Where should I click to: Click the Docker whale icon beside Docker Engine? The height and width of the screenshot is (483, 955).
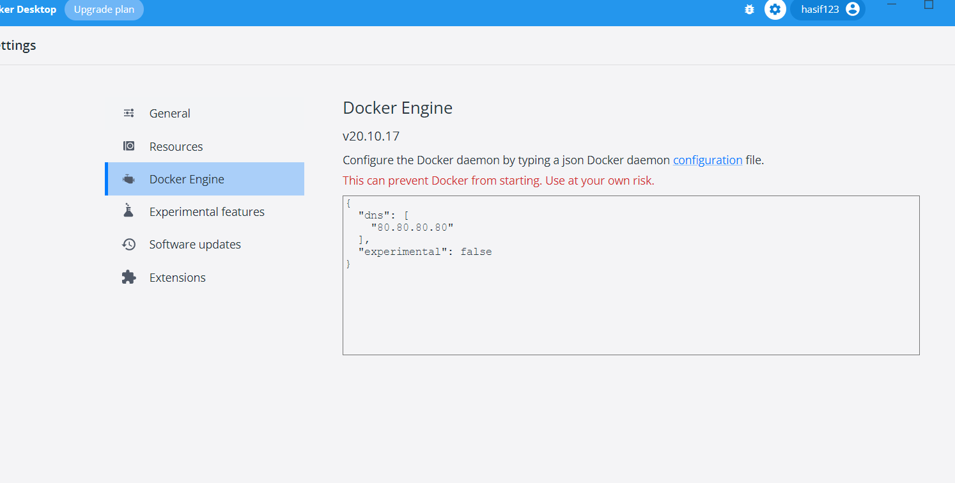128,179
